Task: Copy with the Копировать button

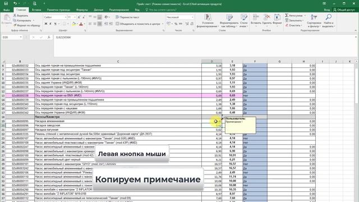Action: tap(22, 20)
